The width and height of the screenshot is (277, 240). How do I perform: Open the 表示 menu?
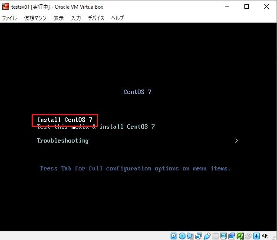tap(59, 18)
